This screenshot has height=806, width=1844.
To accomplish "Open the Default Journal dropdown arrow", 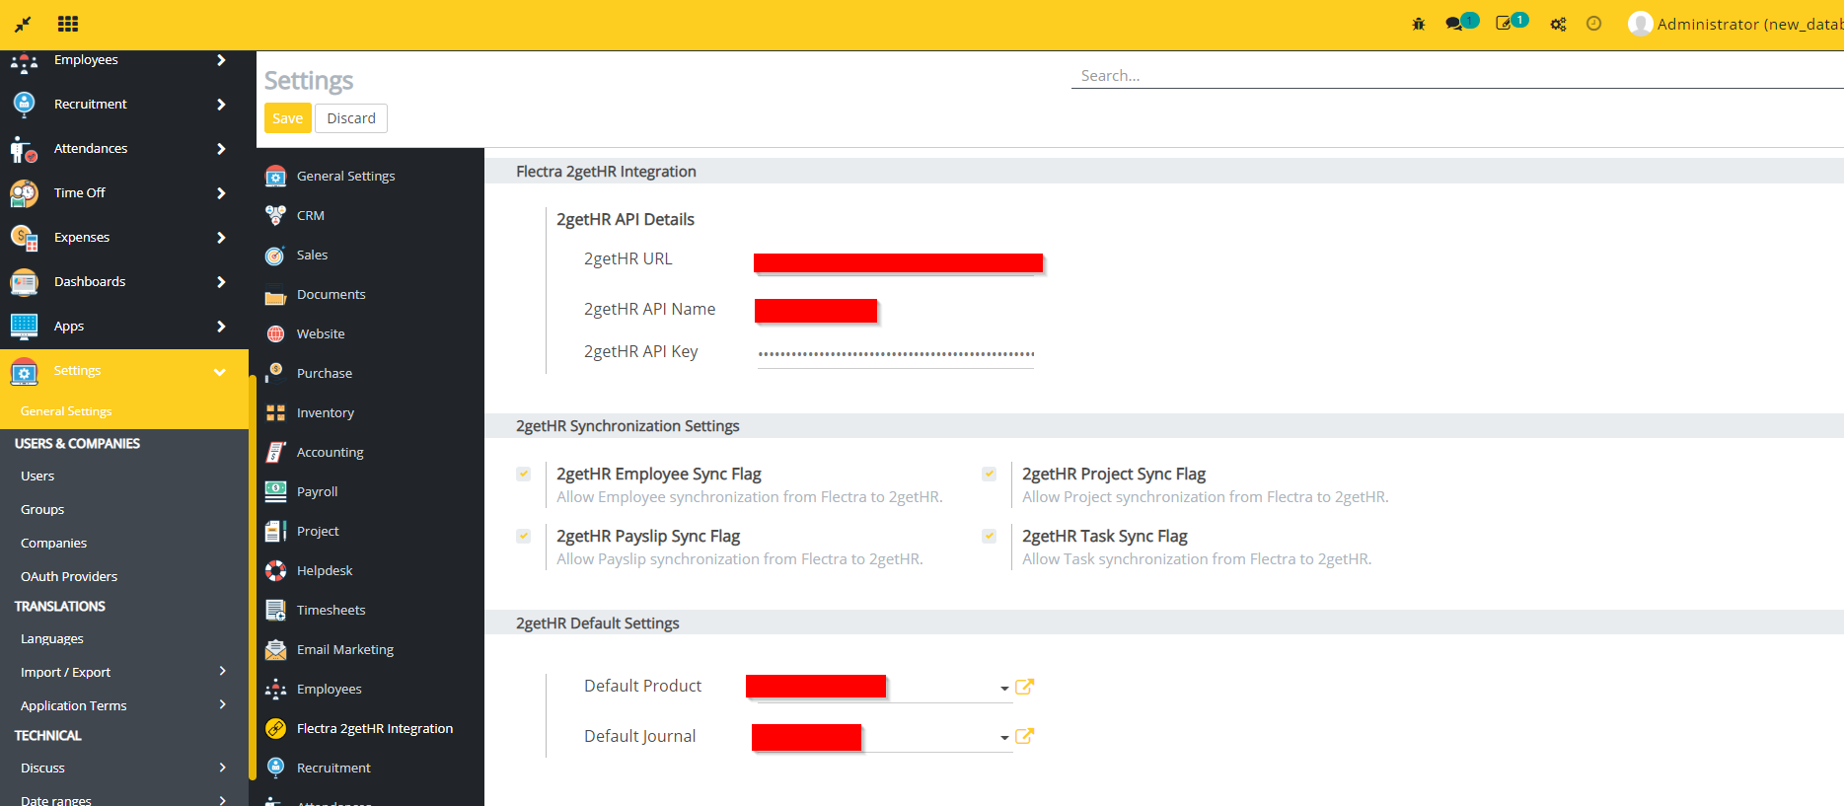I will coord(1004,737).
